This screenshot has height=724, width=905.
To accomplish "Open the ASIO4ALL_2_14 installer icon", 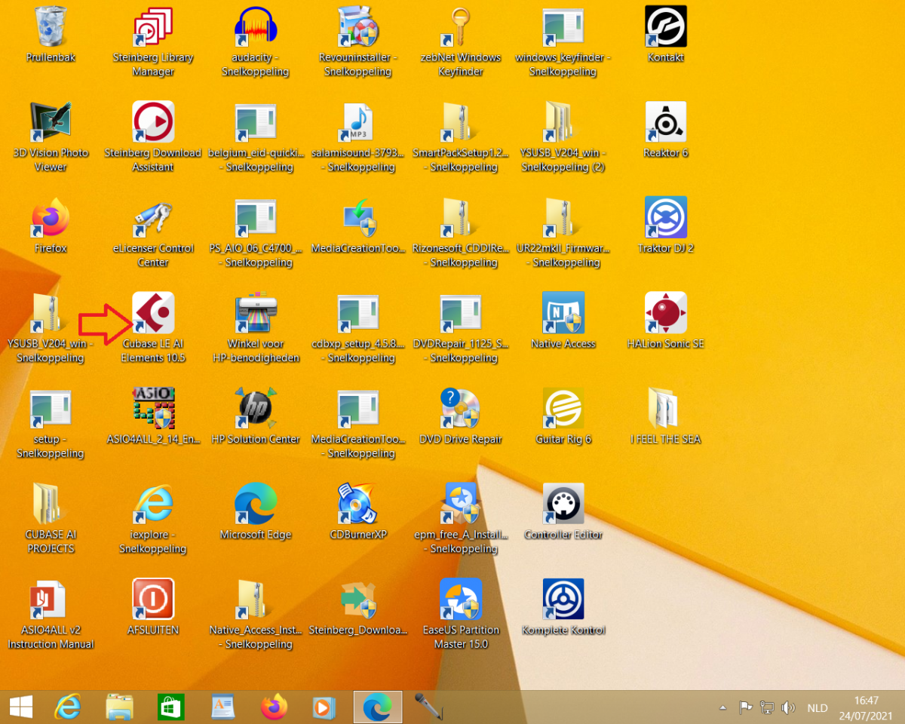I will tap(153, 409).
